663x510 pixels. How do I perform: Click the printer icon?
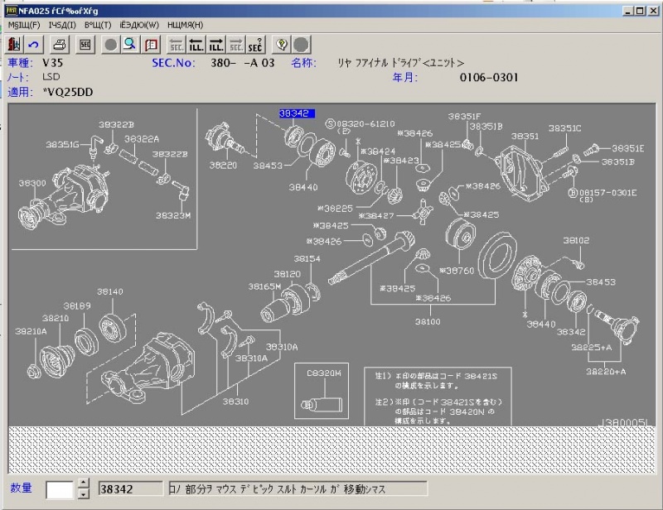[x=60, y=44]
